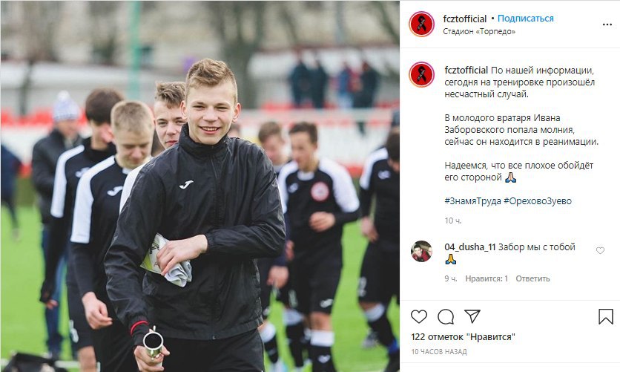Open comments using the speech bubble icon
This screenshot has height=372, width=620.
(446, 316)
